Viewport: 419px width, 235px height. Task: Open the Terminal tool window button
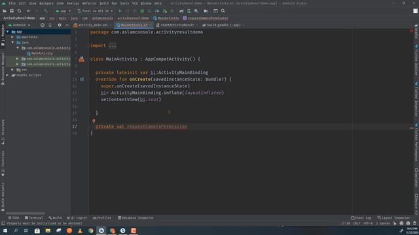[x=33, y=218]
